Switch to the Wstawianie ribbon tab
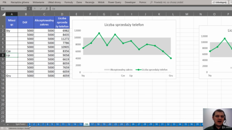This screenshot has height=130, width=232. 38,3
